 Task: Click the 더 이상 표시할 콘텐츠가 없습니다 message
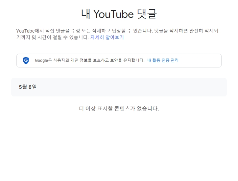(x=119, y=109)
